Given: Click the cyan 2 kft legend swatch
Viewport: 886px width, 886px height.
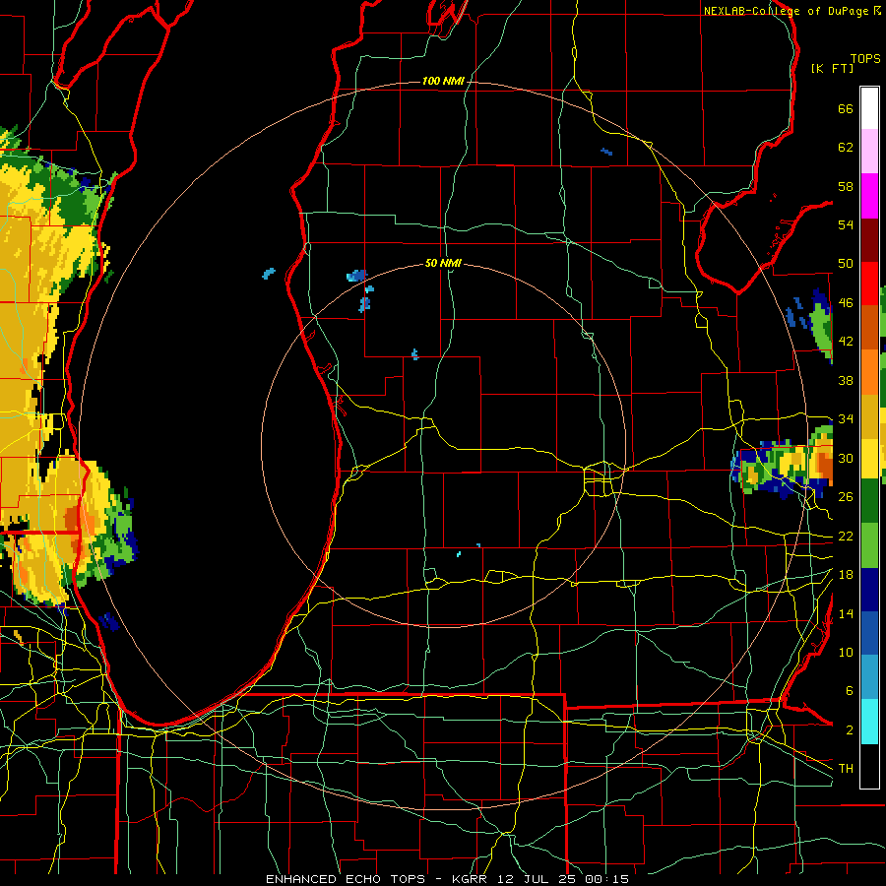Looking at the screenshot, I should tap(869, 723).
